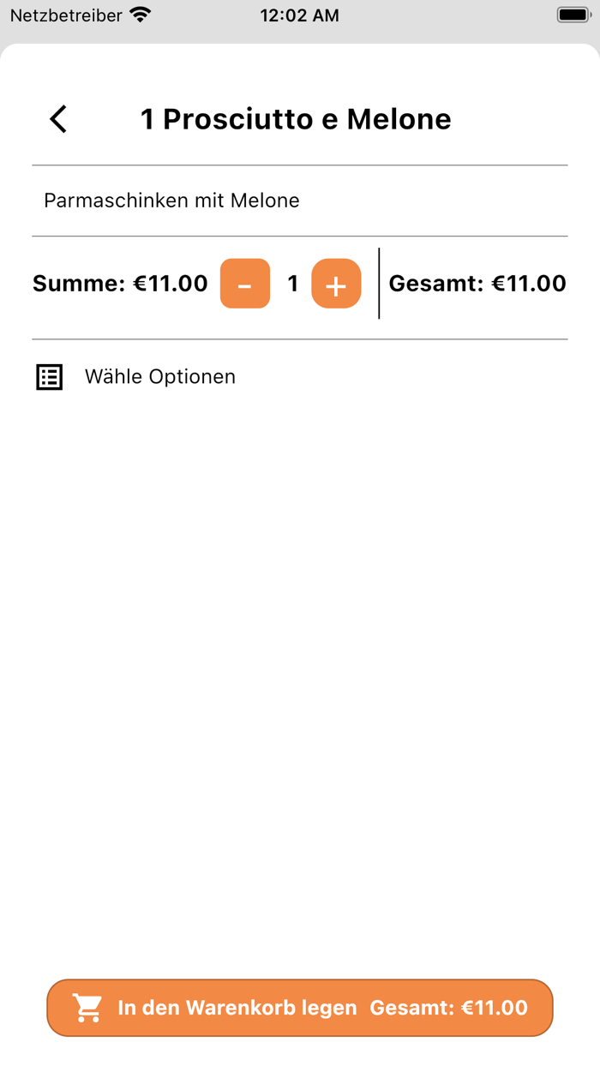Click the vertical divider before Gesamt

coord(379,284)
